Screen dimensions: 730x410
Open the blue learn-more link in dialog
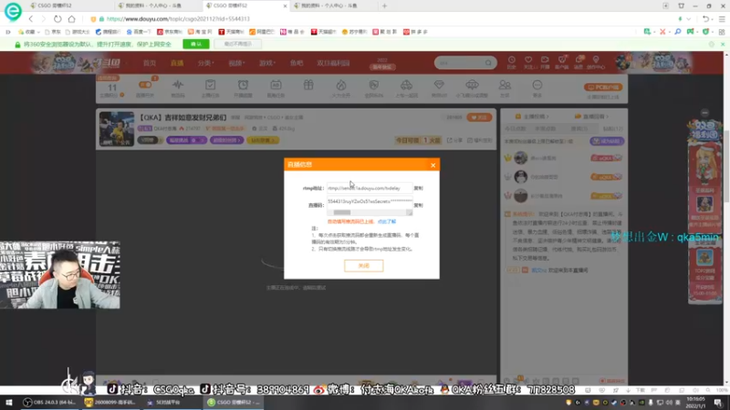[386, 221]
